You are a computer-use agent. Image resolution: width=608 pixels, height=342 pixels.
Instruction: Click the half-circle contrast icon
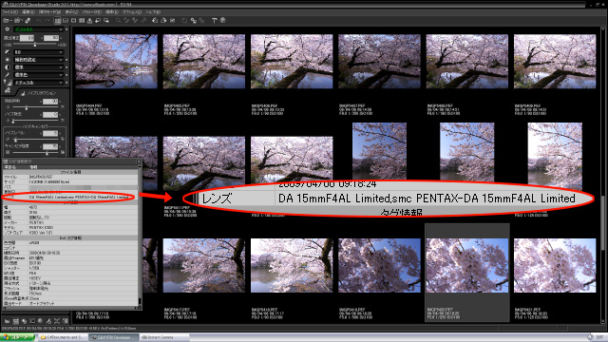click(7, 67)
